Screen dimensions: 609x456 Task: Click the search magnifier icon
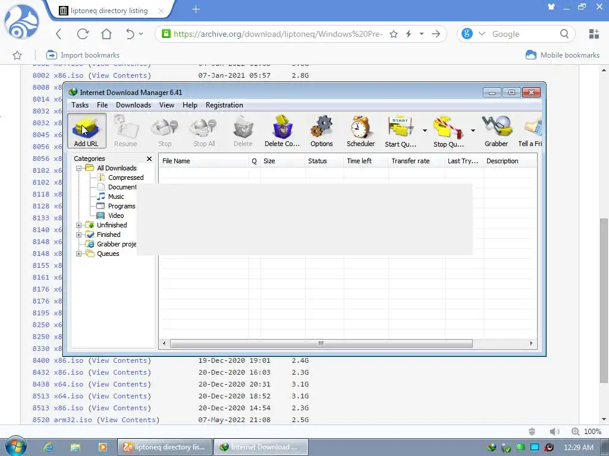564,34
